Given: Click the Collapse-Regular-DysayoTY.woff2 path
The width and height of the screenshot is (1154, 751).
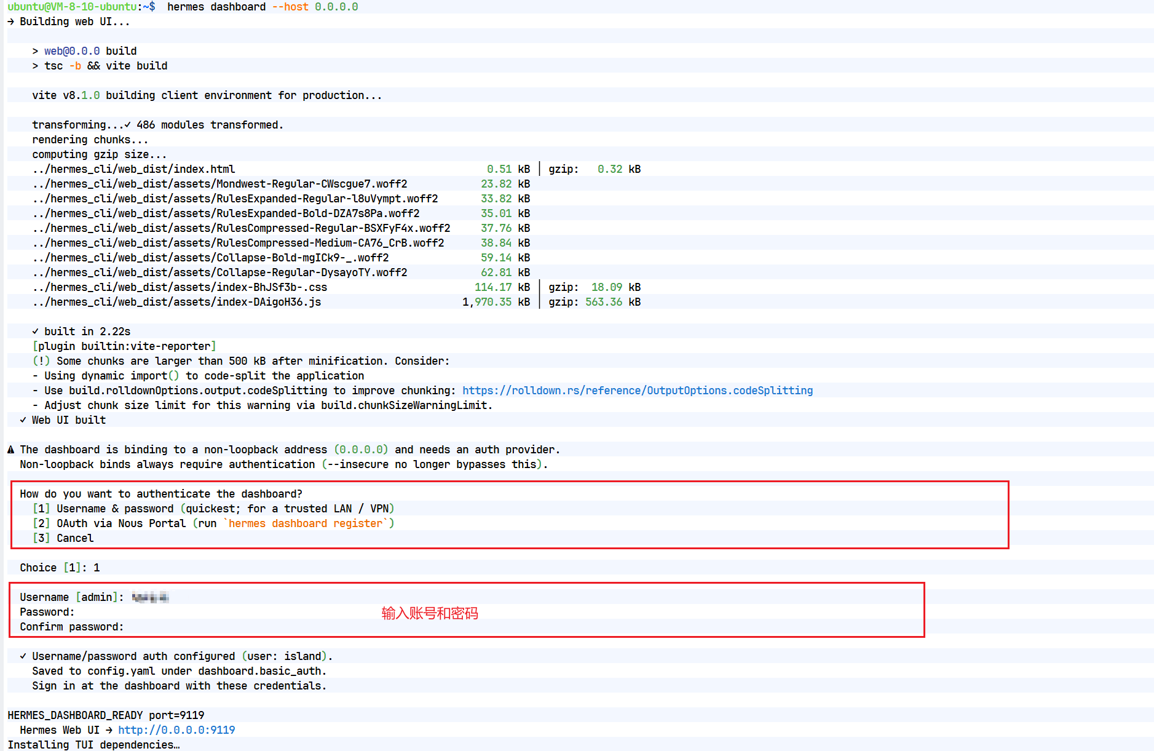Looking at the screenshot, I should [x=219, y=272].
